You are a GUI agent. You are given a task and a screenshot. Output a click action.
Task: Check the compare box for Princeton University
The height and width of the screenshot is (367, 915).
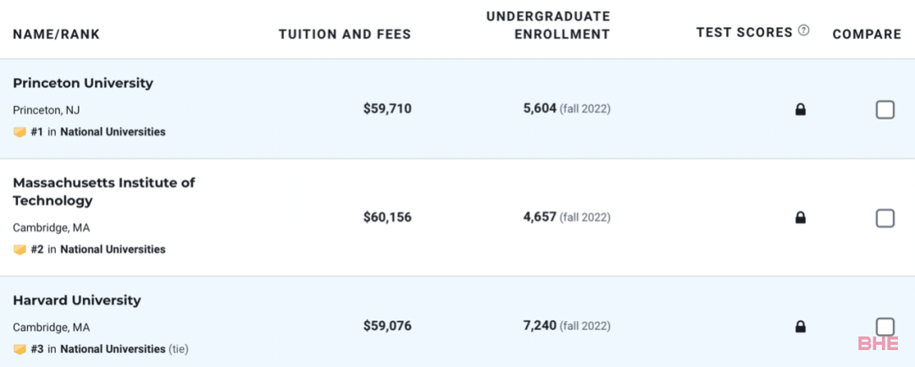coord(884,109)
